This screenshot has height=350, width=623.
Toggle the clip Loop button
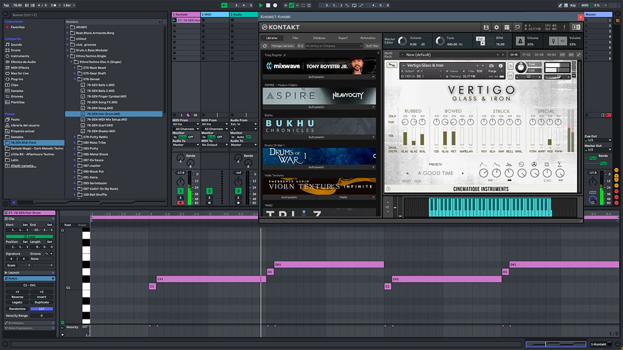pyautogui.click(x=29, y=236)
